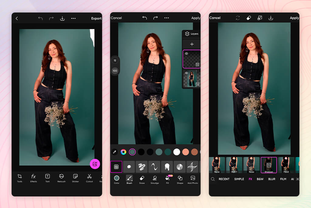Cancel drawing in middle phone
This screenshot has height=208, width=311.
point(116,18)
